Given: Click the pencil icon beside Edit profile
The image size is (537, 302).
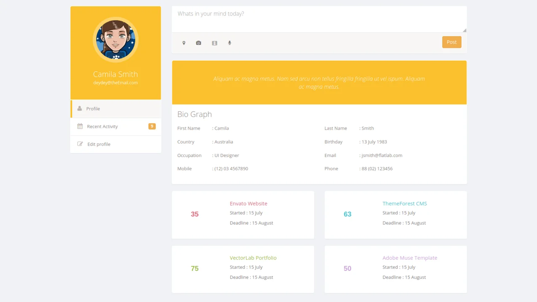Looking at the screenshot, I should [x=80, y=144].
